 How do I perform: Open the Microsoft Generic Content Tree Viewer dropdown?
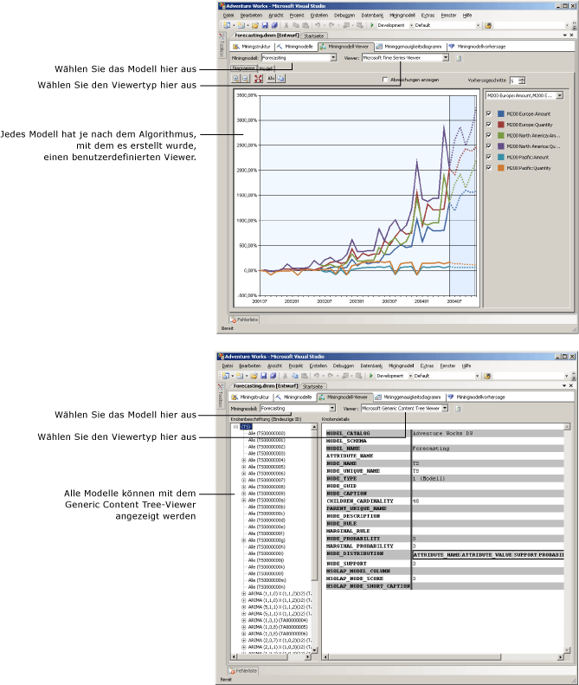(446, 407)
